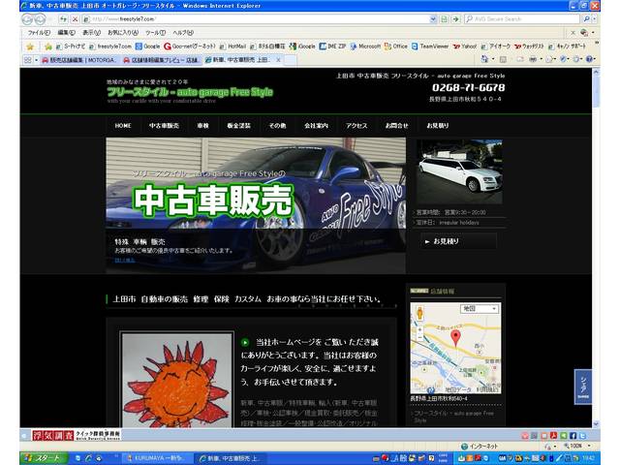The image size is (620, 465).
Task: Click the Twitter icon in bottom toolbar
Action: point(582,436)
